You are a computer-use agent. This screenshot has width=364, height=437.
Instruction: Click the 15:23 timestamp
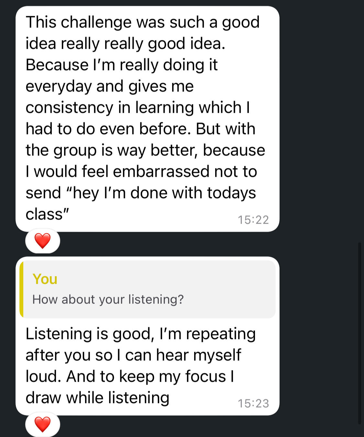click(x=253, y=403)
